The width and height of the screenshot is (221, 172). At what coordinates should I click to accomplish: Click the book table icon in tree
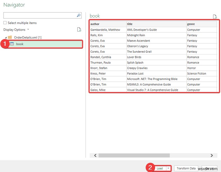click(12, 44)
